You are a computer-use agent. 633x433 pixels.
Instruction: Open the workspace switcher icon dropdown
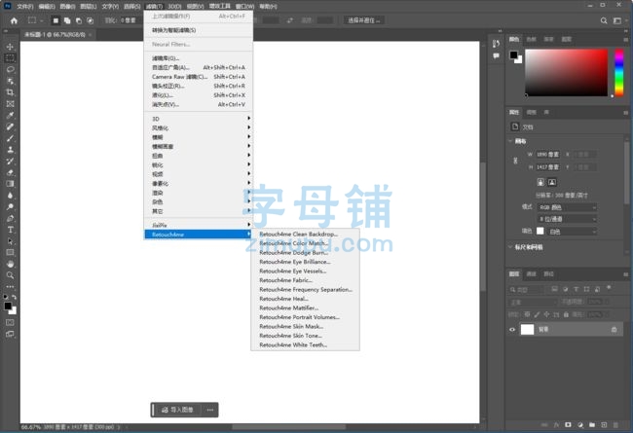tap(618, 20)
